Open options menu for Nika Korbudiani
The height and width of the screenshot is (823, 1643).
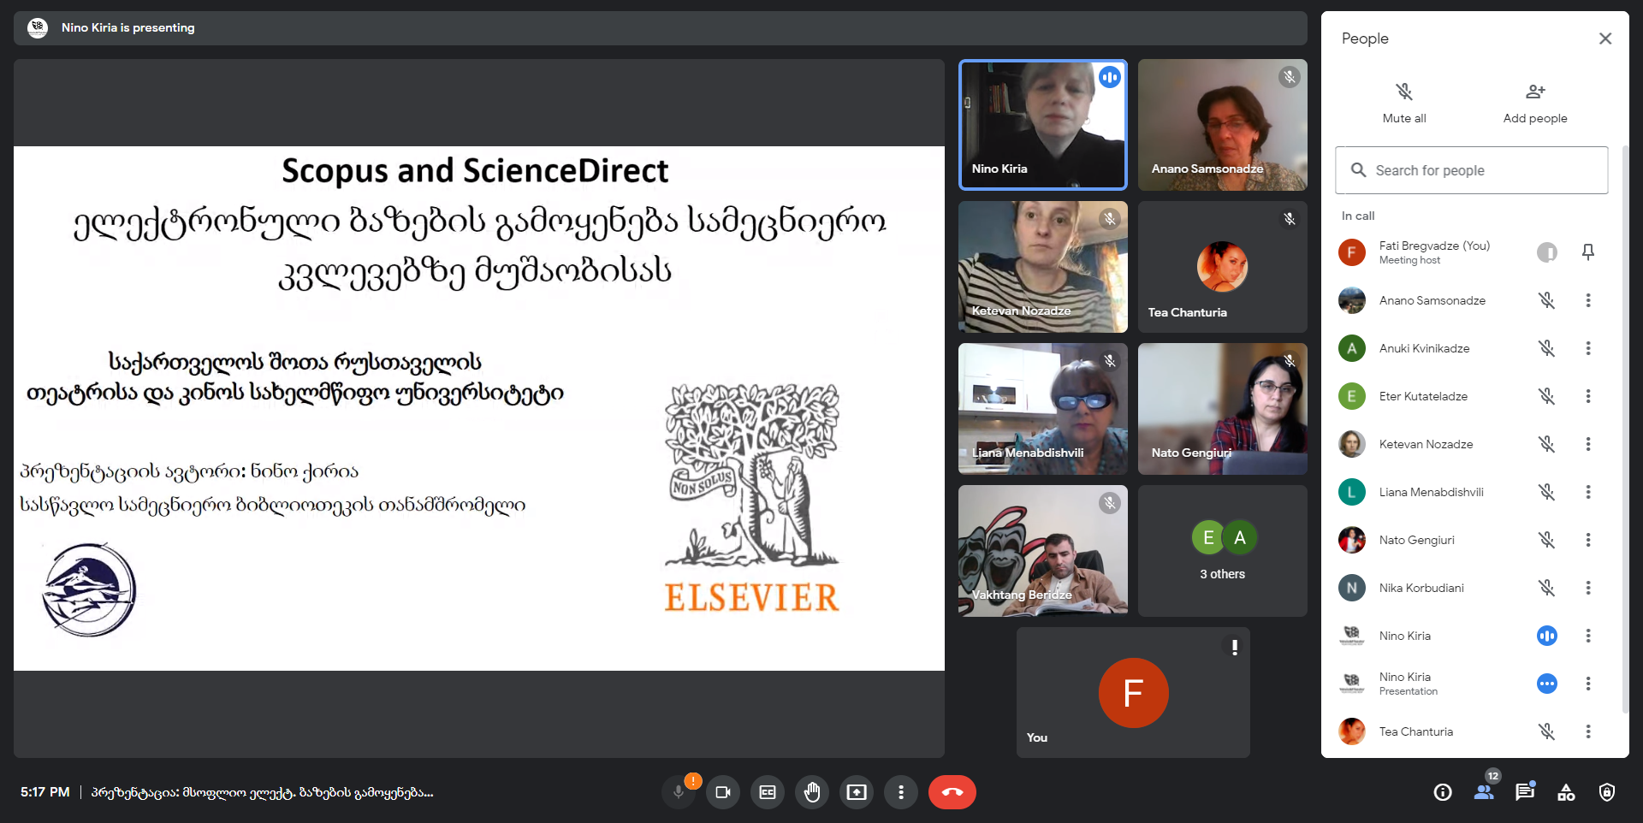1588,588
